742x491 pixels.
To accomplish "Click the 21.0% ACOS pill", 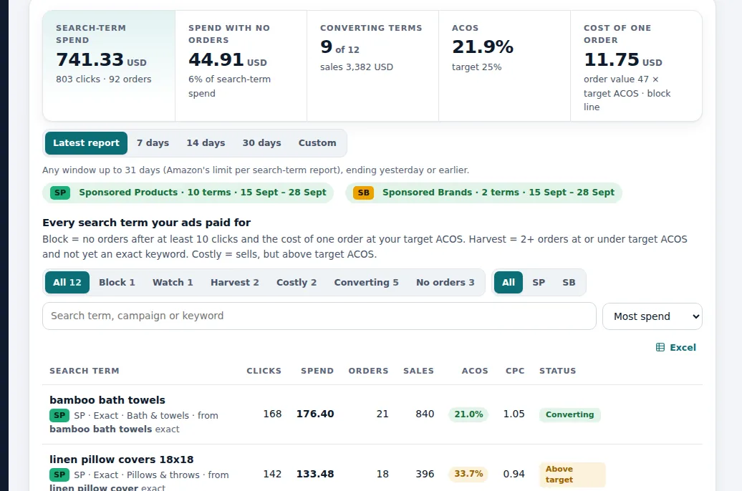I will pos(468,414).
